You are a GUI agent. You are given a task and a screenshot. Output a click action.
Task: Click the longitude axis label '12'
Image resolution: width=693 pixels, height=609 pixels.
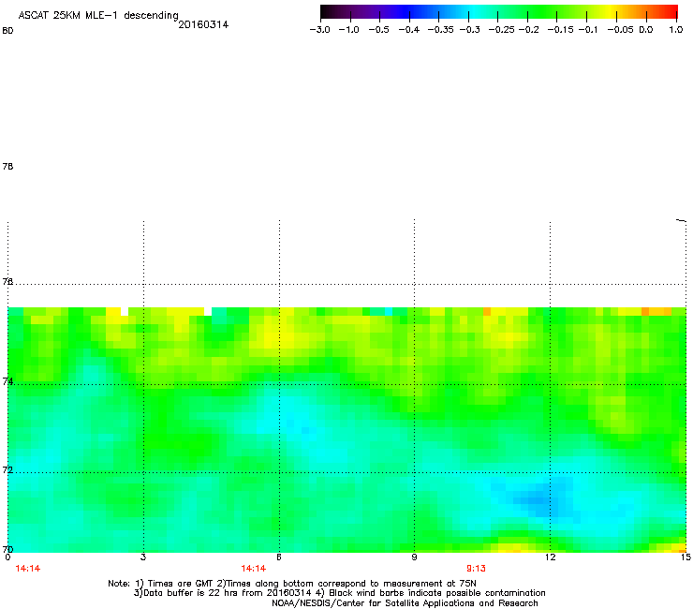(x=550, y=557)
